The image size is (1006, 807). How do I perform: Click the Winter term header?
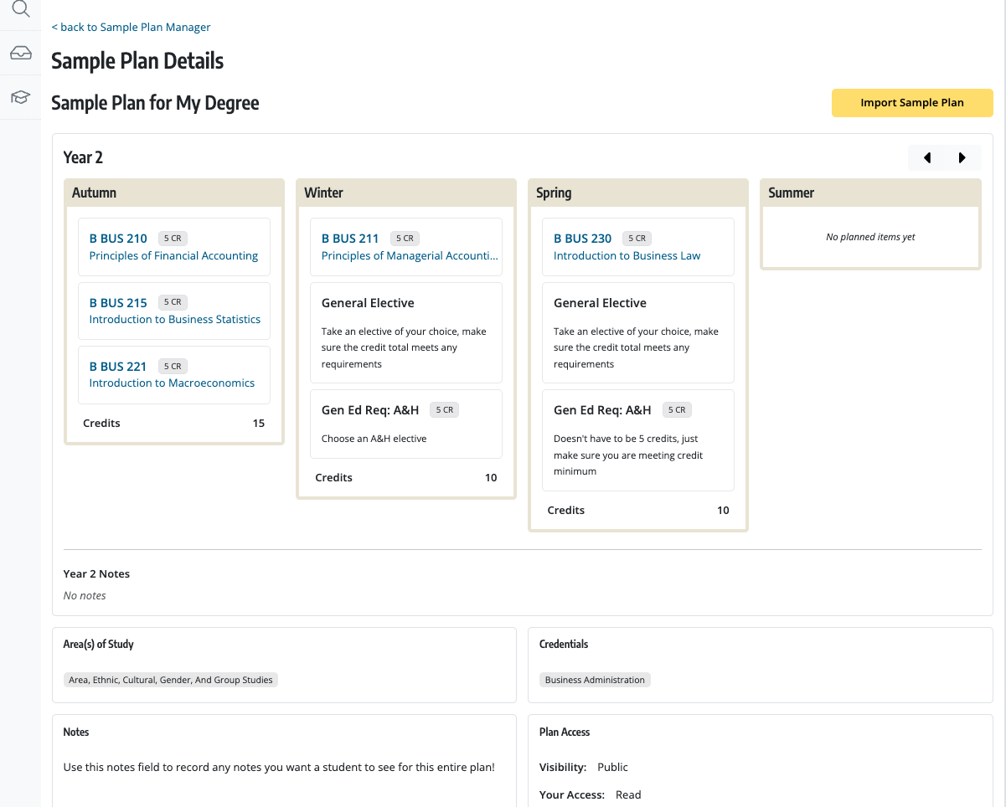click(x=406, y=193)
